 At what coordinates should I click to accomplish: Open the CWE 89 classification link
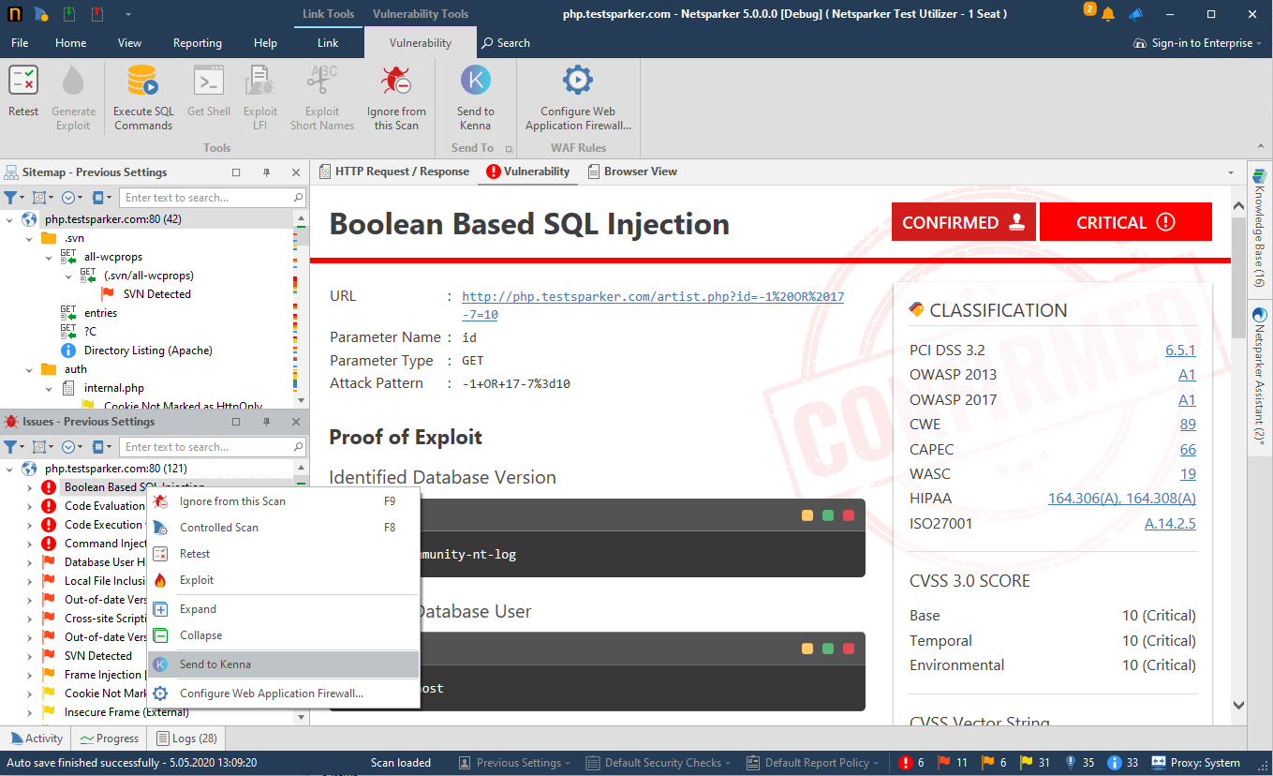1188,424
